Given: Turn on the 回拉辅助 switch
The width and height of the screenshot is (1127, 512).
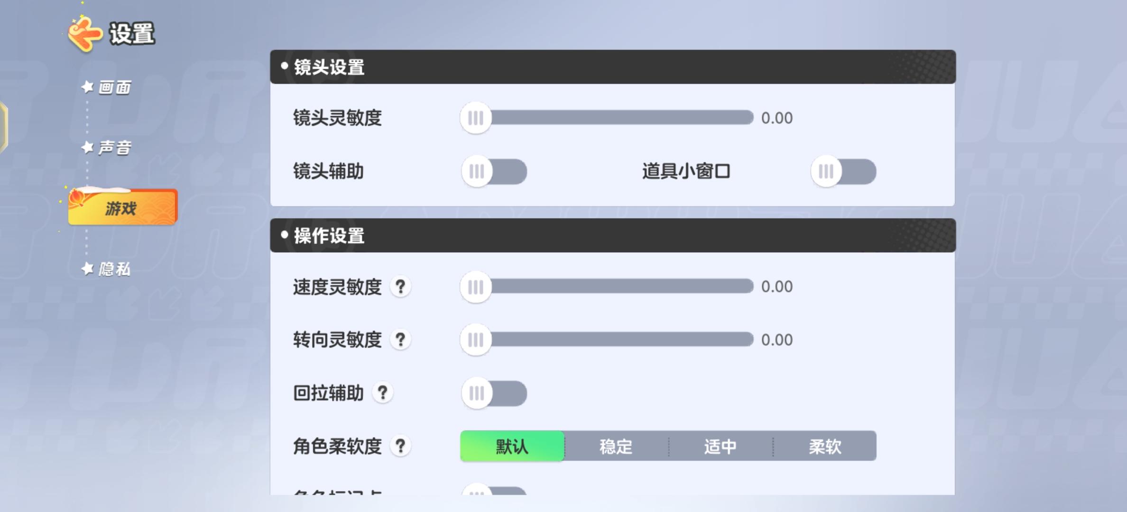Looking at the screenshot, I should (494, 393).
